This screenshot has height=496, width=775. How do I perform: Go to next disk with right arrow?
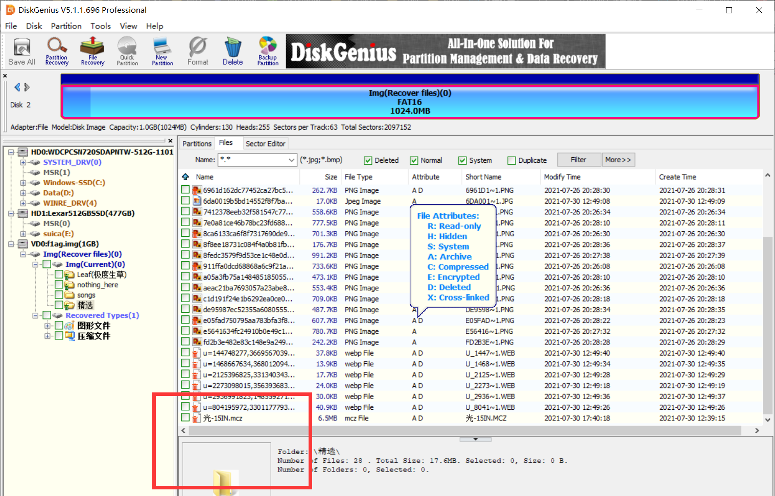27,87
